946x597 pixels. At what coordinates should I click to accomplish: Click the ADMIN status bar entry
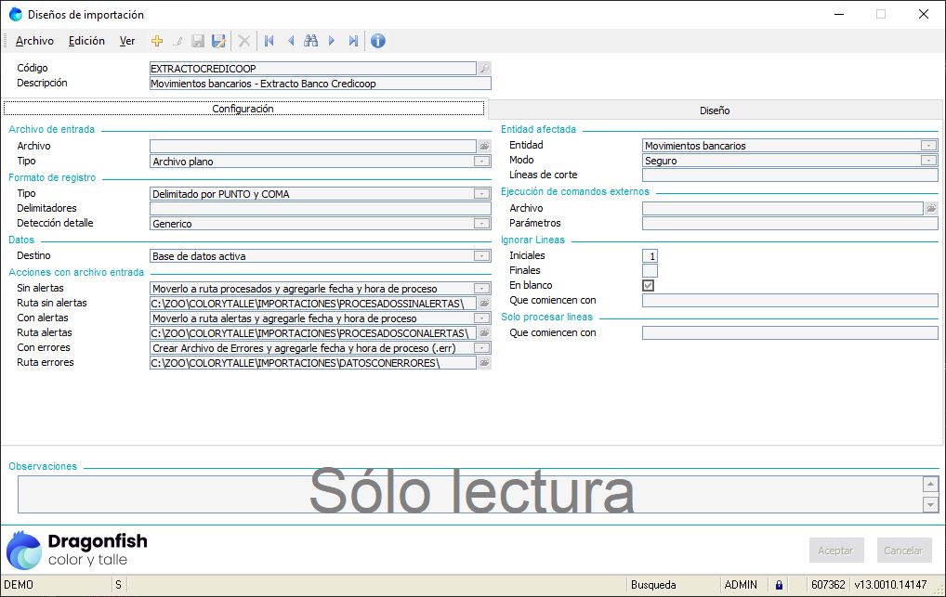(741, 585)
